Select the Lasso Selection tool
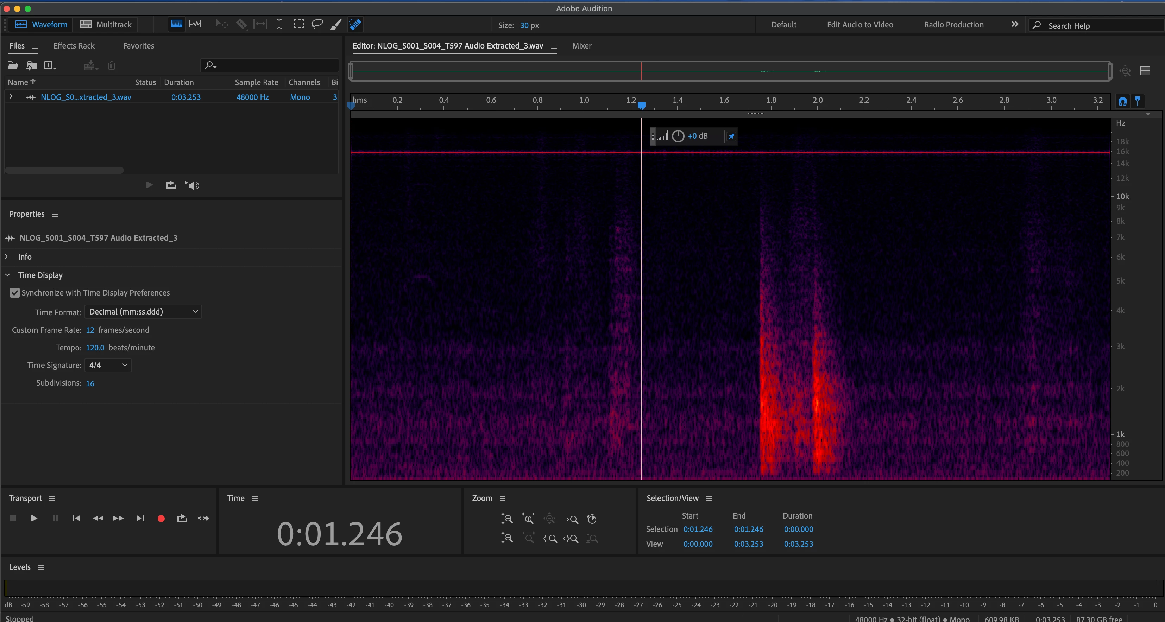The height and width of the screenshot is (622, 1165). [317, 24]
